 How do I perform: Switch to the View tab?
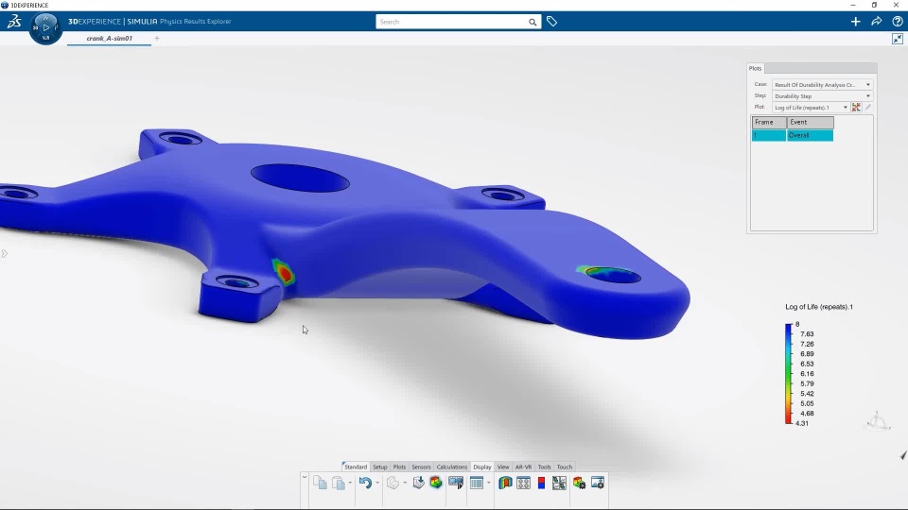point(503,467)
